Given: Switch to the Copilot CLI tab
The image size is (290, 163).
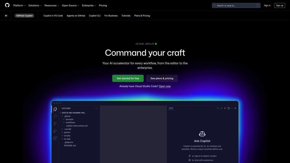Looking at the screenshot, I should (x=95, y=16).
